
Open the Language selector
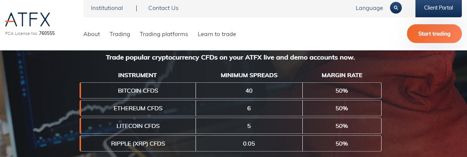pos(369,8)
